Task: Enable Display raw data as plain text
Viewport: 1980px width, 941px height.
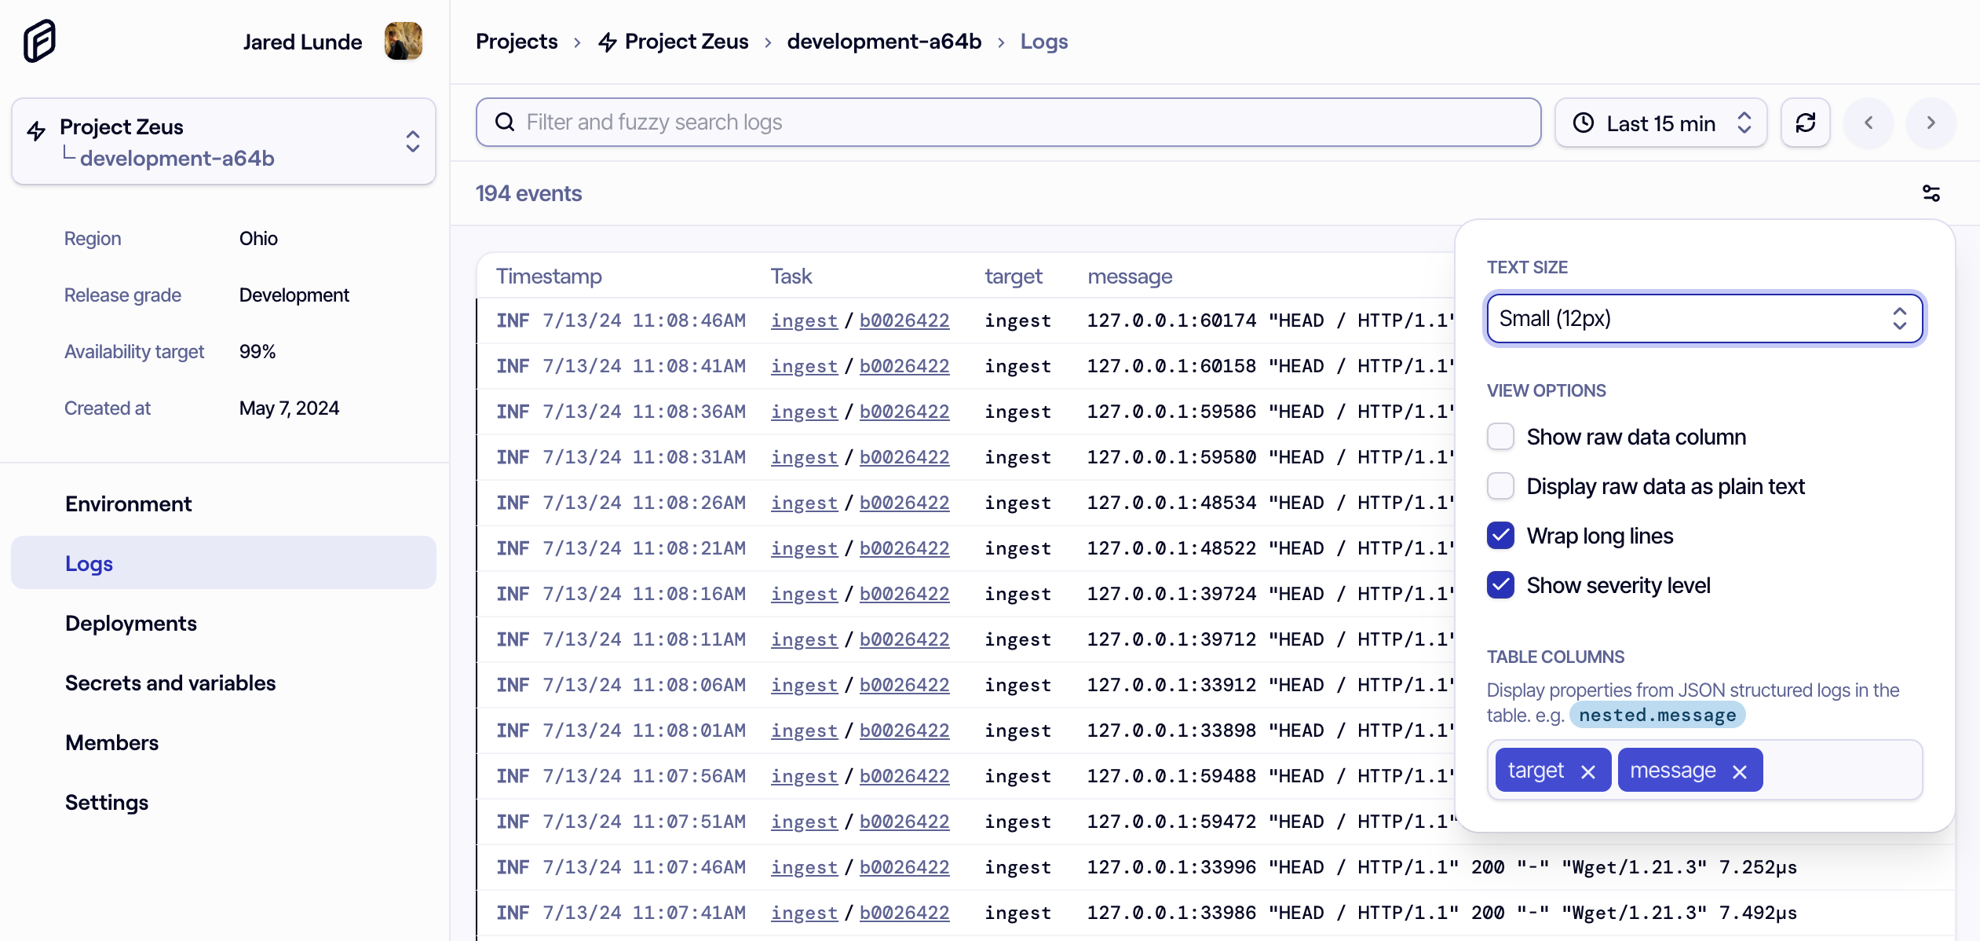Action: tap(1500, 486)
